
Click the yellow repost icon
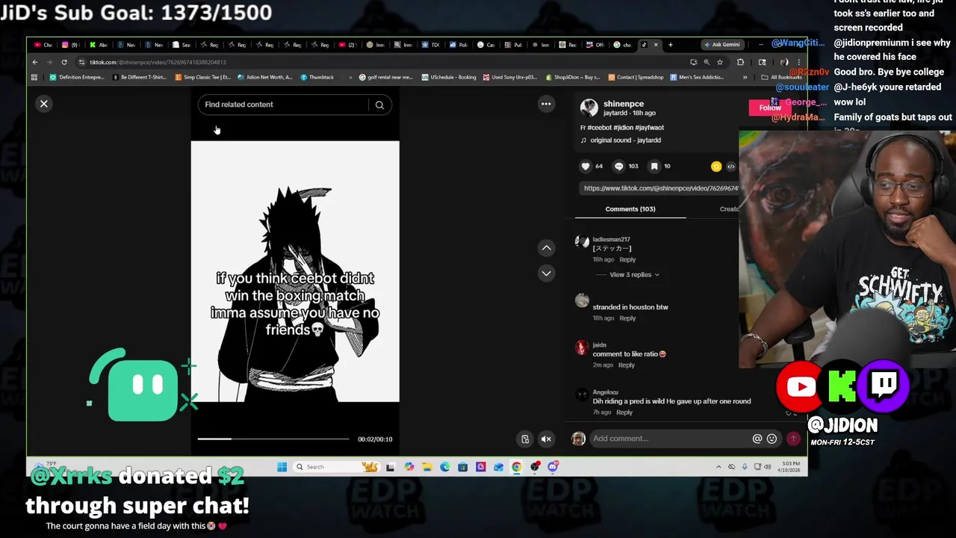point(716,166)
